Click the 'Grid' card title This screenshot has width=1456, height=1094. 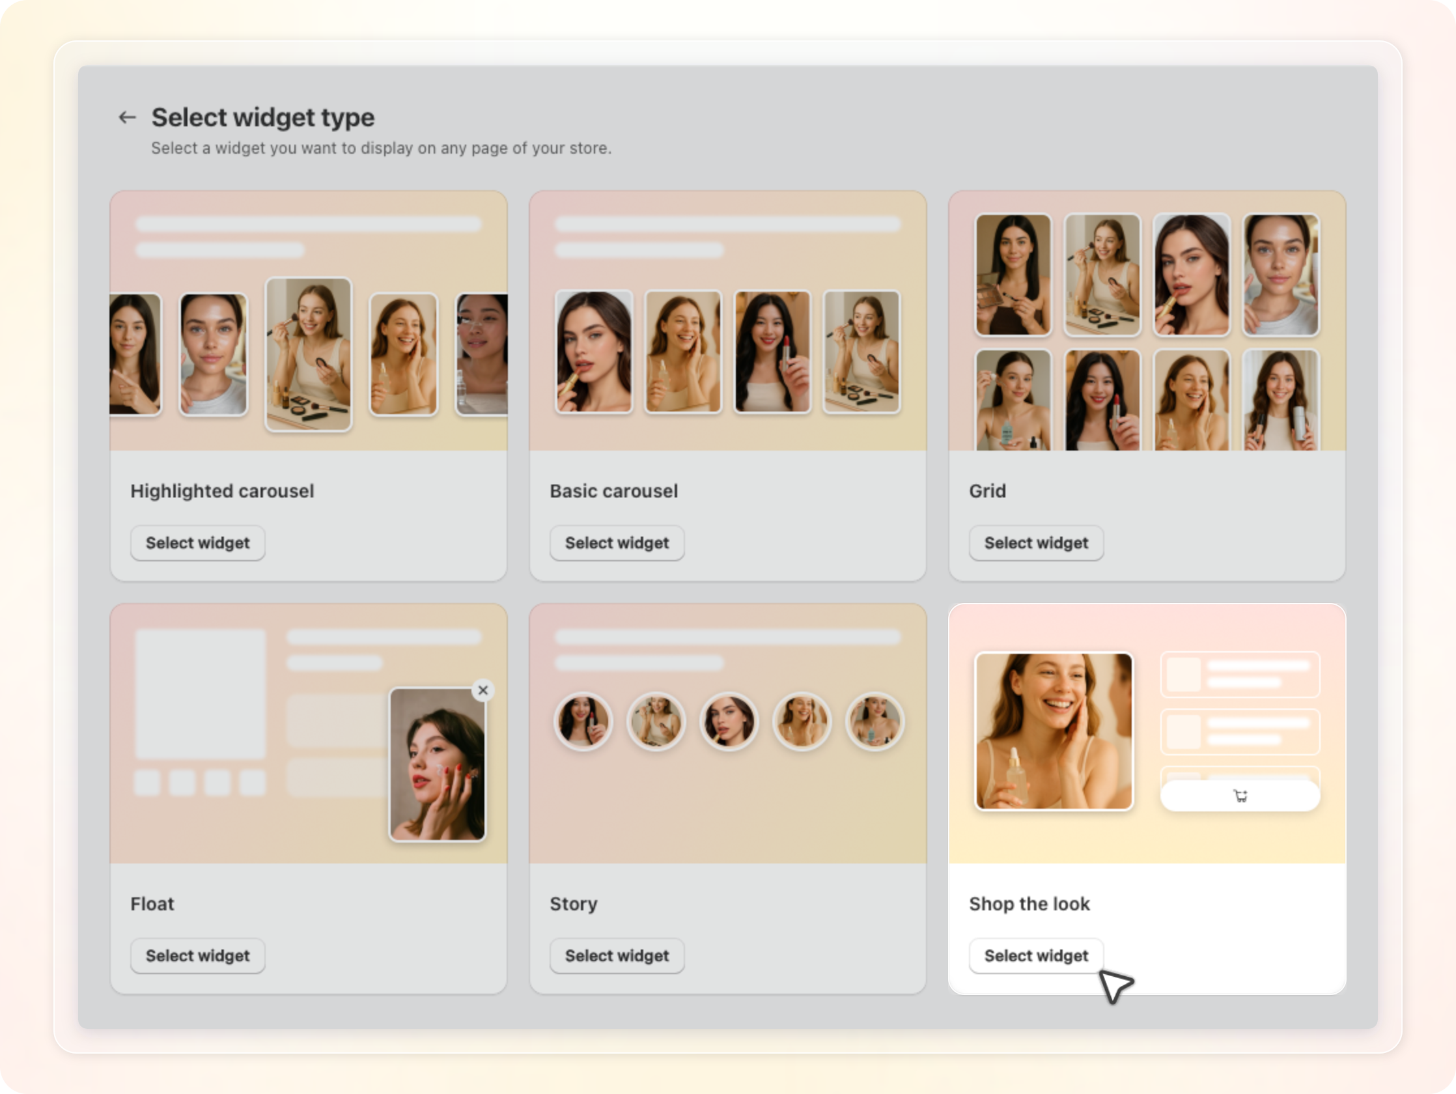click(987, 491)
